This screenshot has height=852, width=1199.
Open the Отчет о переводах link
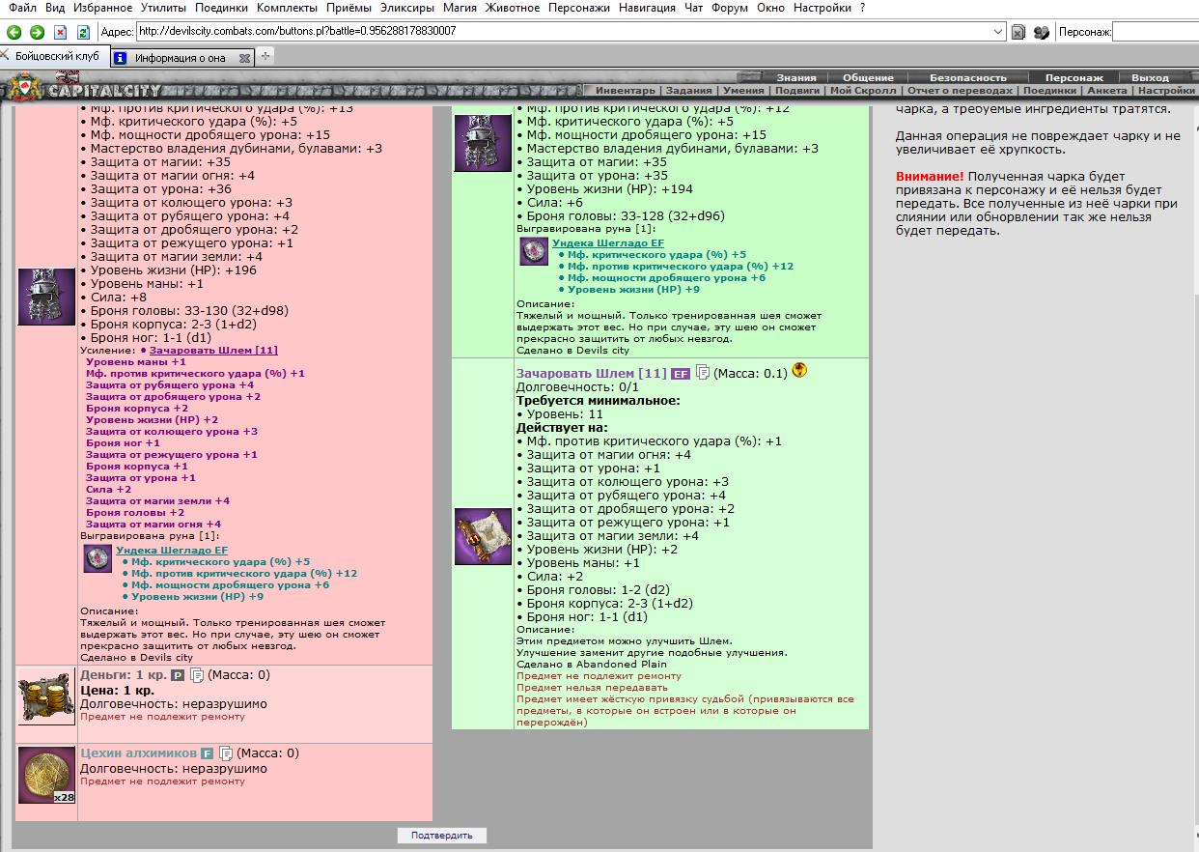point(960,90)
